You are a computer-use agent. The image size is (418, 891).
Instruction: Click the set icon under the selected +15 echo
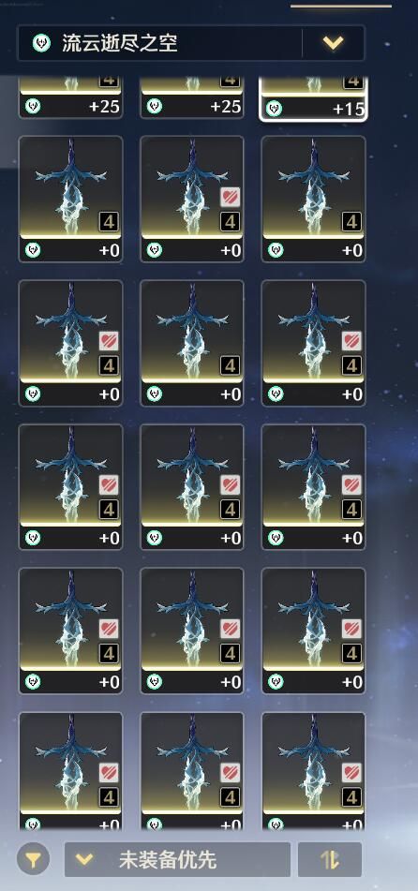tap(275, 108)
